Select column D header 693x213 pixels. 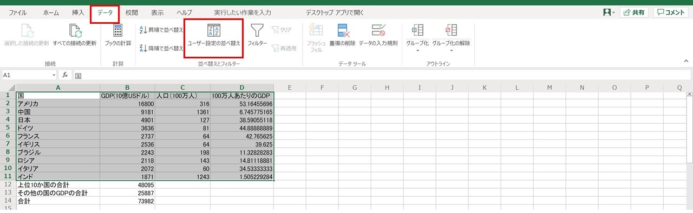(x=242, y=87)
